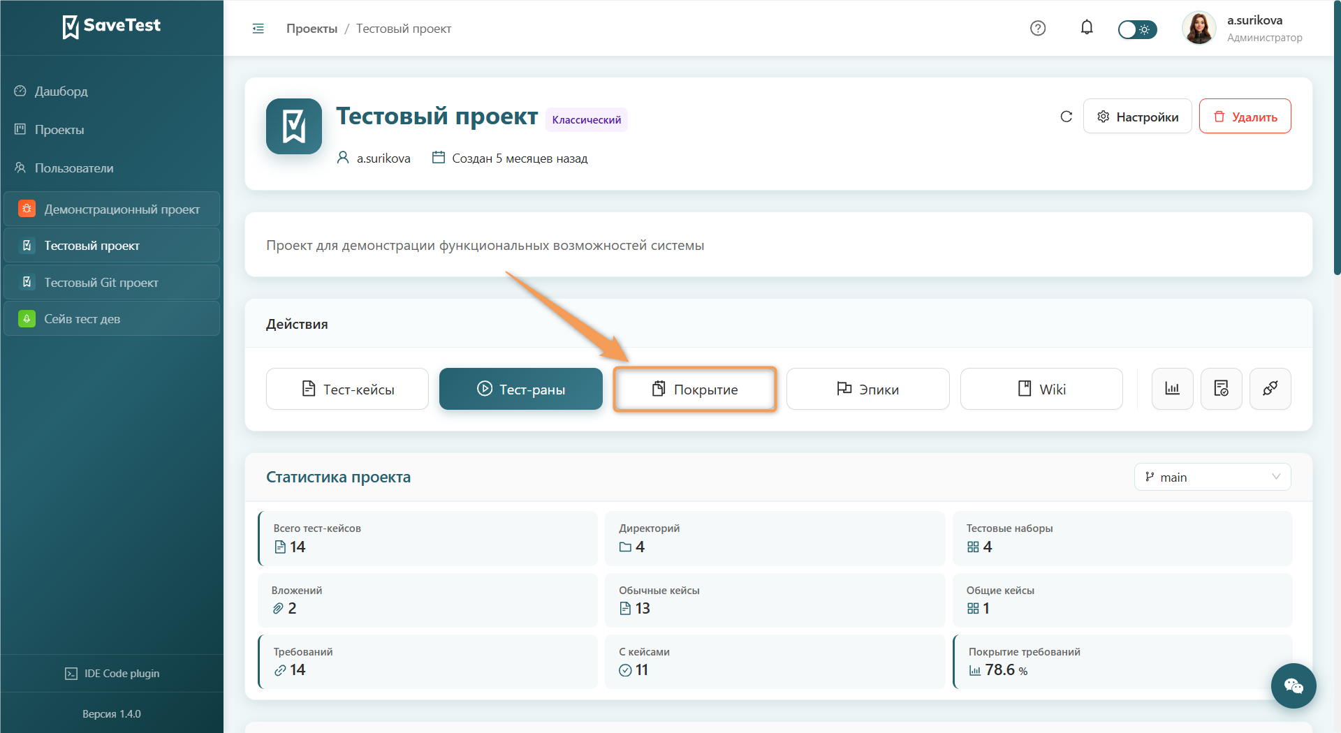This screenshot has height=733, width=1341.
Task: Go to Проекты in sidebar
Action: pos(59,130)
